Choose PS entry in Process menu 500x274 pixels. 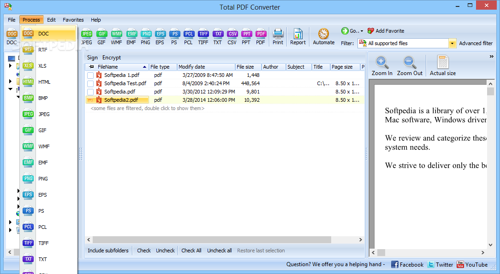pos(48,210)
